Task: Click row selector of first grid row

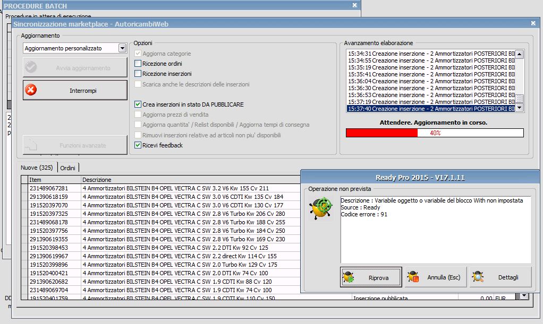Action: click(x=24, y=188)
